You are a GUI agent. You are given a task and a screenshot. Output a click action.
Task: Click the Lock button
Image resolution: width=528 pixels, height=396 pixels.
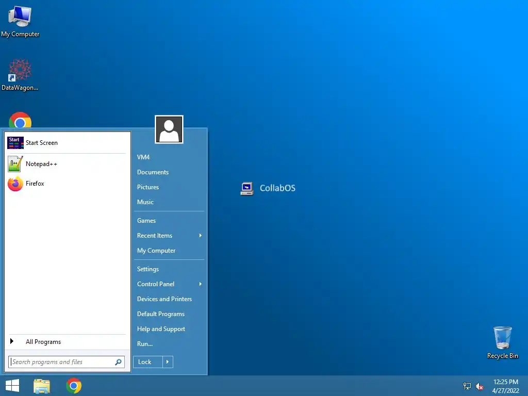coord(148,362)
